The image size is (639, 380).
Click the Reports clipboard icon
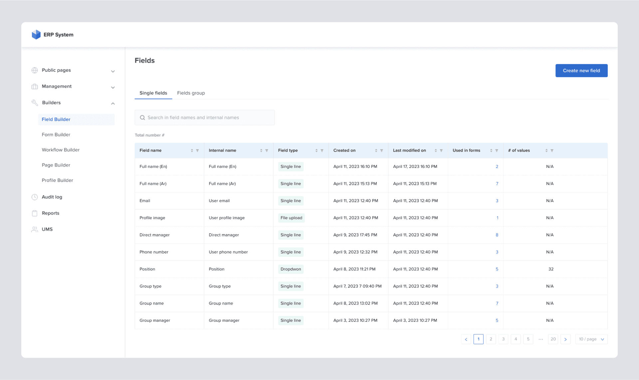(35, 213)
